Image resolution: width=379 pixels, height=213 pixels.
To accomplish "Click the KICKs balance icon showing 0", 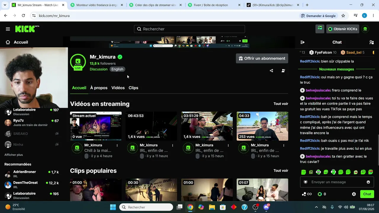I will (x=322, y=194).
